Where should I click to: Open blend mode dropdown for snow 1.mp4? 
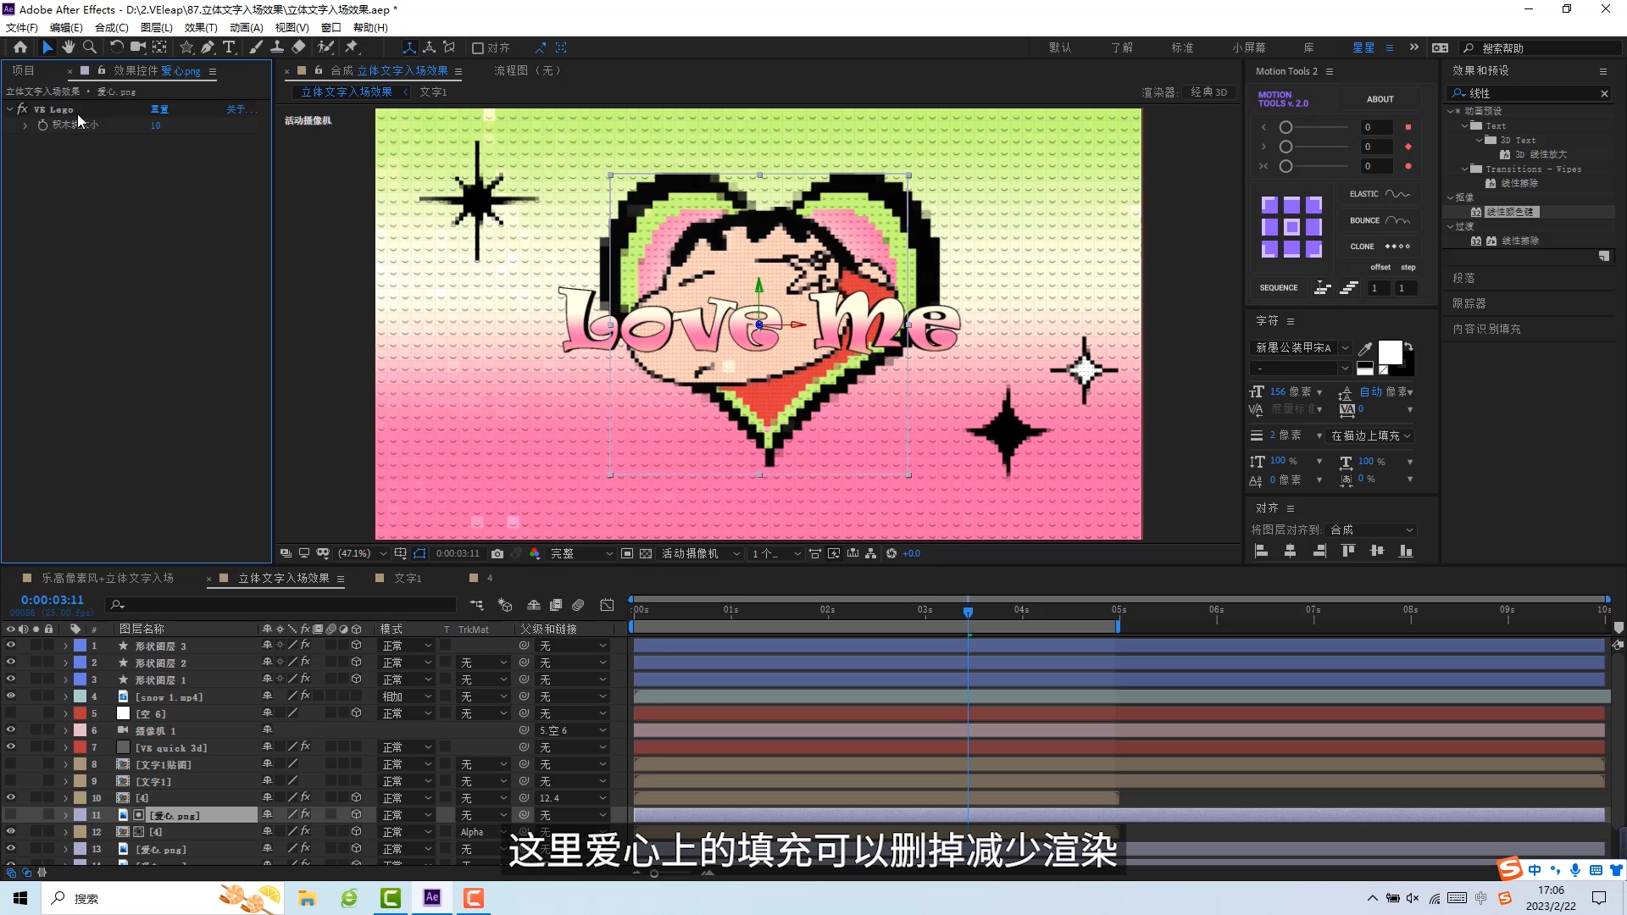coord(407,696)
